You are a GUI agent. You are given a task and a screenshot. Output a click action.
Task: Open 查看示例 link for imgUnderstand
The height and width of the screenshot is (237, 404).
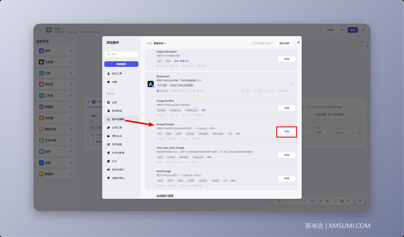tap(184, 61)
